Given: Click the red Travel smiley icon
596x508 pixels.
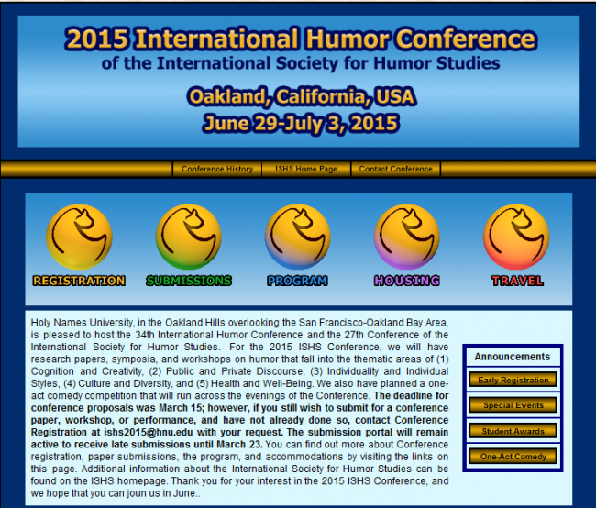Looking at the screenshot, I should tap(515, 237).
